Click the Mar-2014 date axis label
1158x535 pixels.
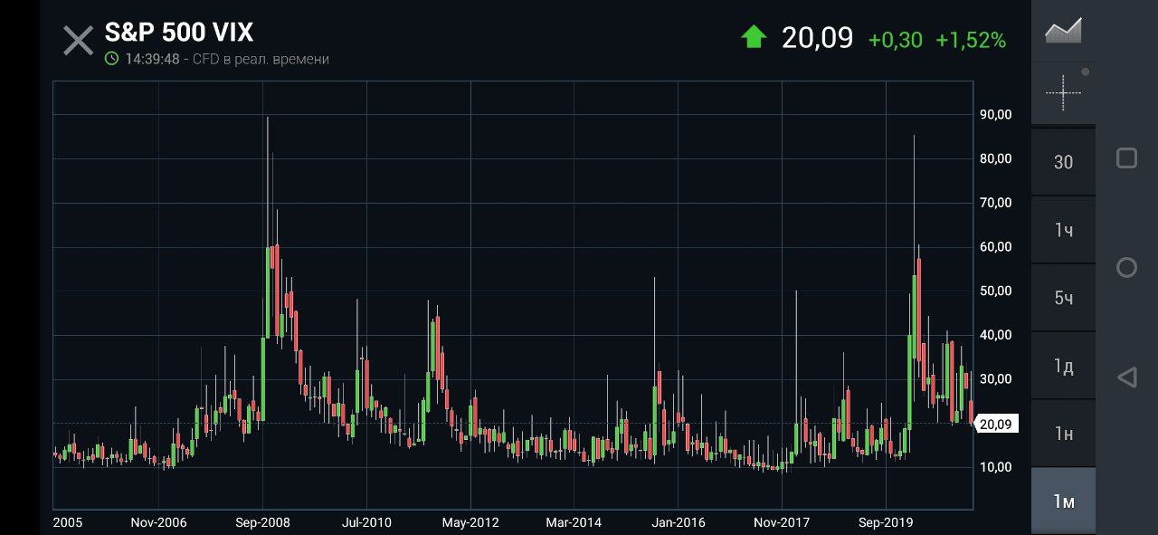click(x=574, y=522)
